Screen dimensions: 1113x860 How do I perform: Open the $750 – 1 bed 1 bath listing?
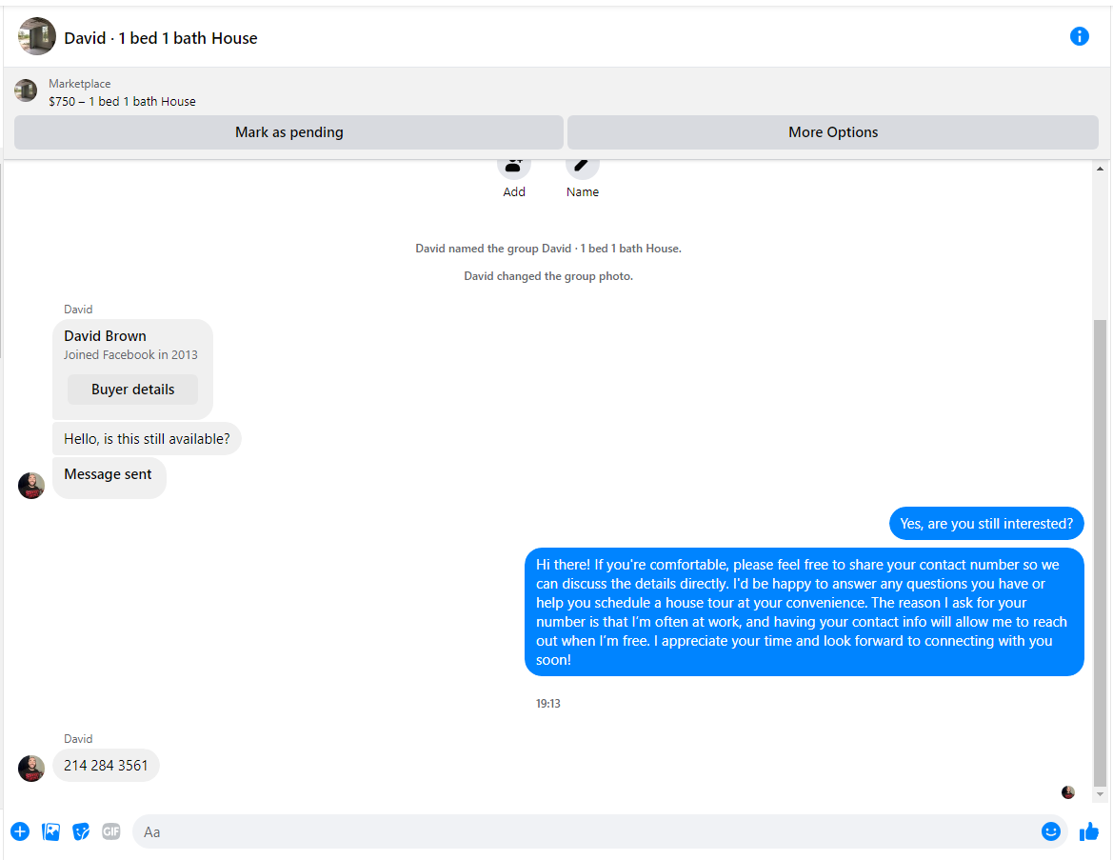(x=122, y=101)
